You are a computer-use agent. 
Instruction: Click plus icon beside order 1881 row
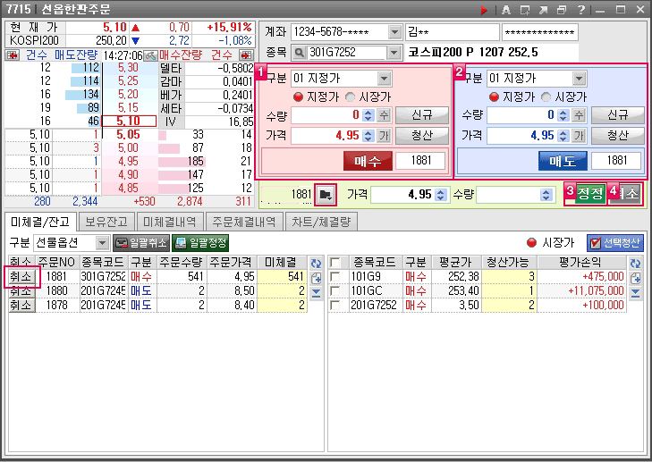coord(316,278)
